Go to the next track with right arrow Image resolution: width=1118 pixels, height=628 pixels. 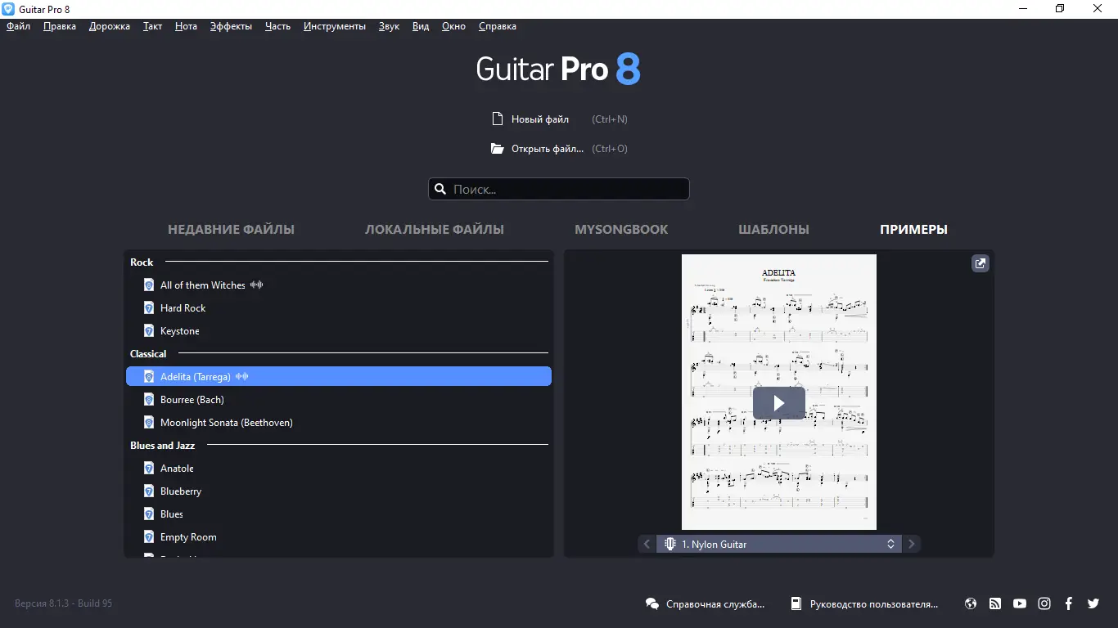coord(912,544)
